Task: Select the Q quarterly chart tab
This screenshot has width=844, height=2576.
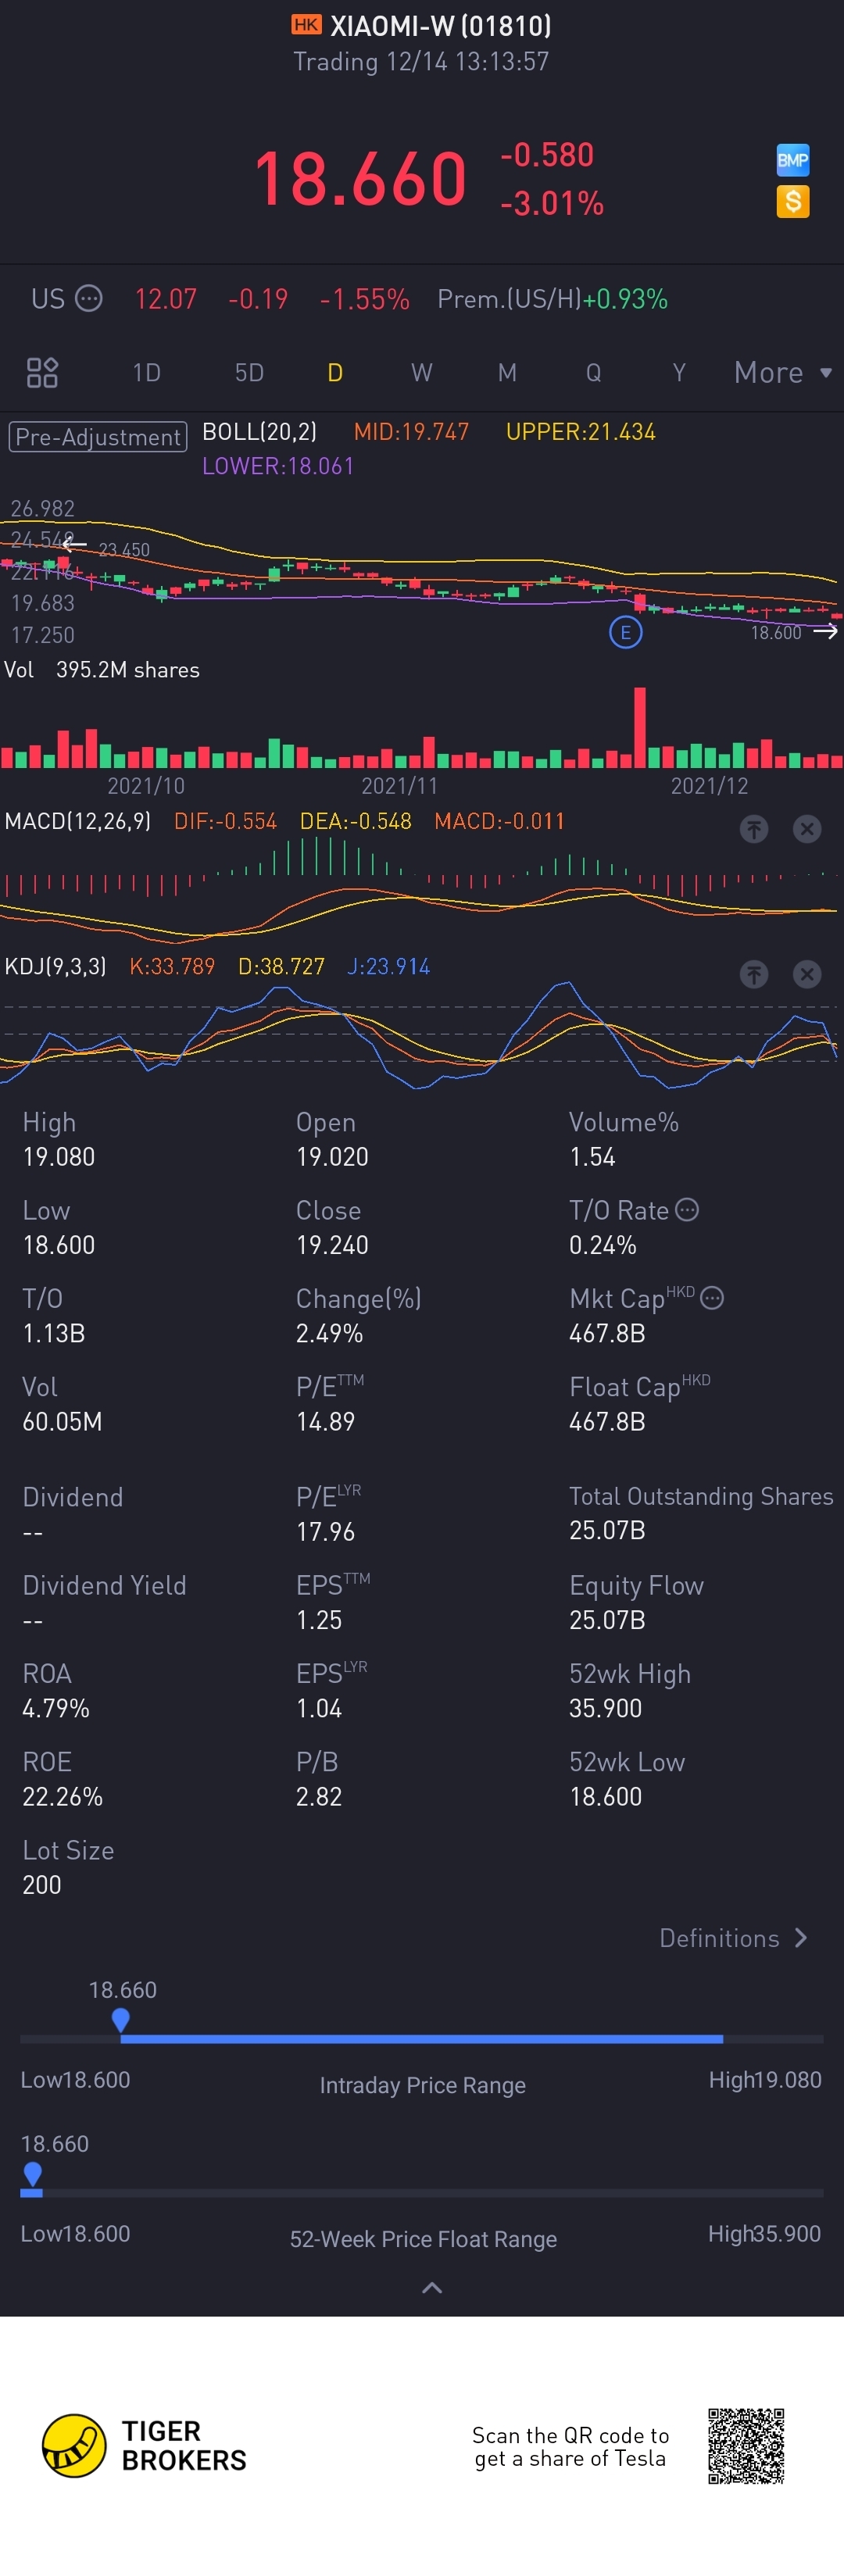Action: point(593,373)
